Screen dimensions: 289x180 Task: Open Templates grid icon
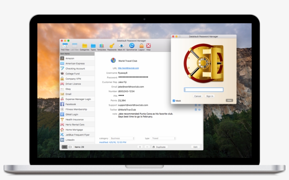(x=102, y=45)
